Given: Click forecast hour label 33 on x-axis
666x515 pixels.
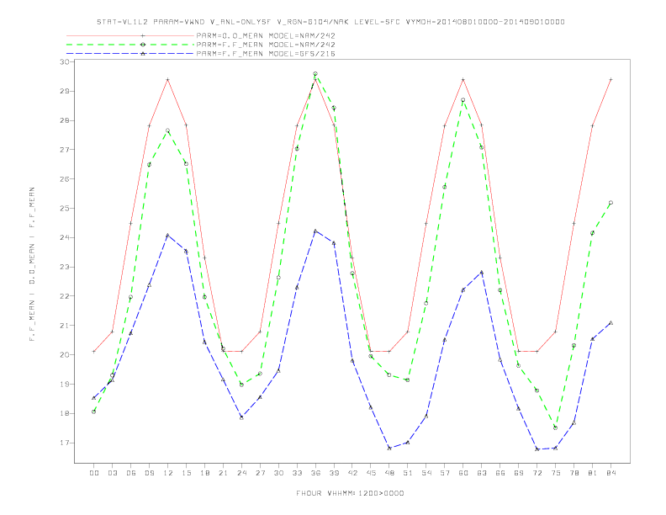Looking at the screenshot, I should click(x=297, y=473).
